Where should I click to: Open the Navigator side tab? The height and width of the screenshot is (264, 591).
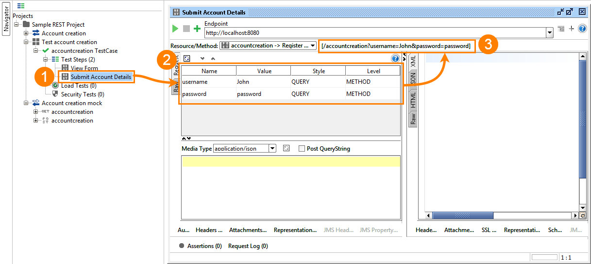point(6,19)
